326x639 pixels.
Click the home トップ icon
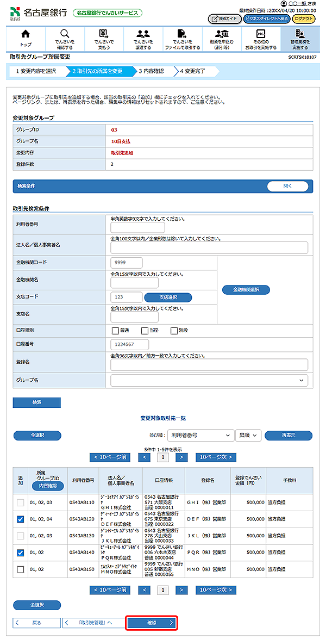coord(26,34)
